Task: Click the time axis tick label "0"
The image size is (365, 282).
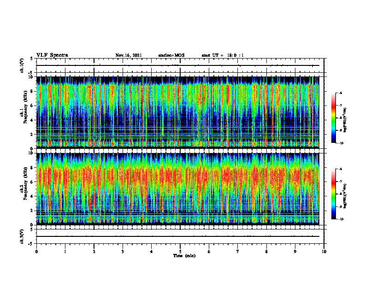Action: (36, 252)
